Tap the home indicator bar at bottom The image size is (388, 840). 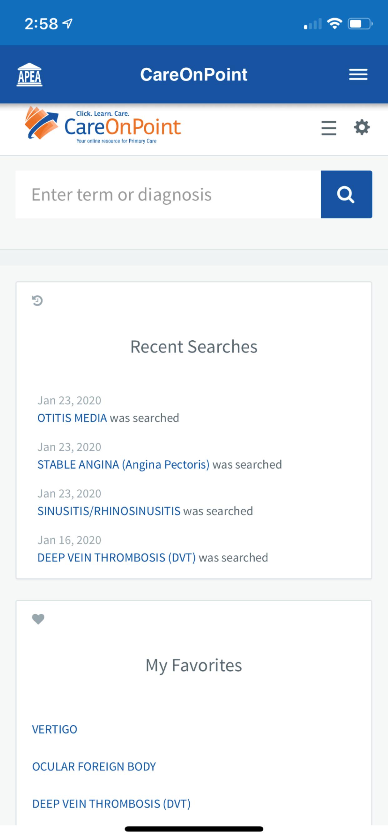[194, 829]
